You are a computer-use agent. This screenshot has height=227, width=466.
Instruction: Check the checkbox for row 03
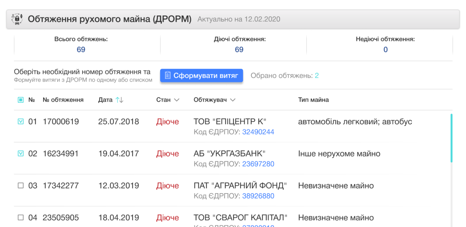(20, 186)
